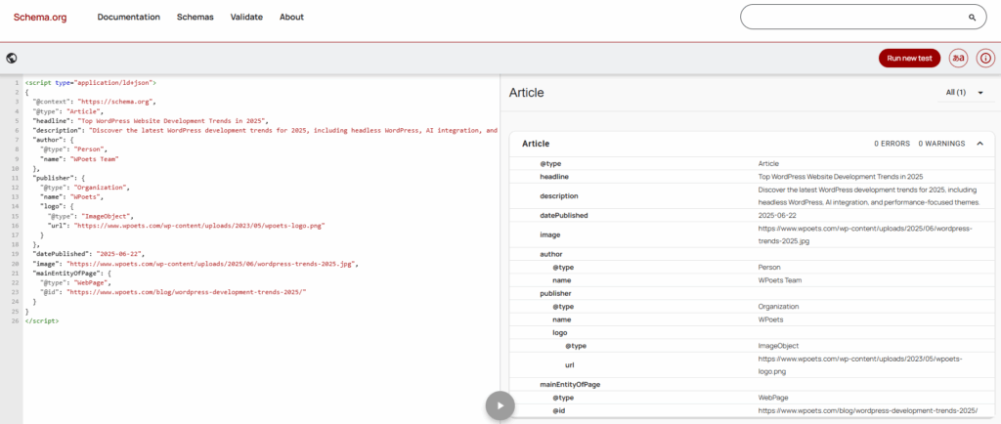Go to the Validate page

click(246, 18)
